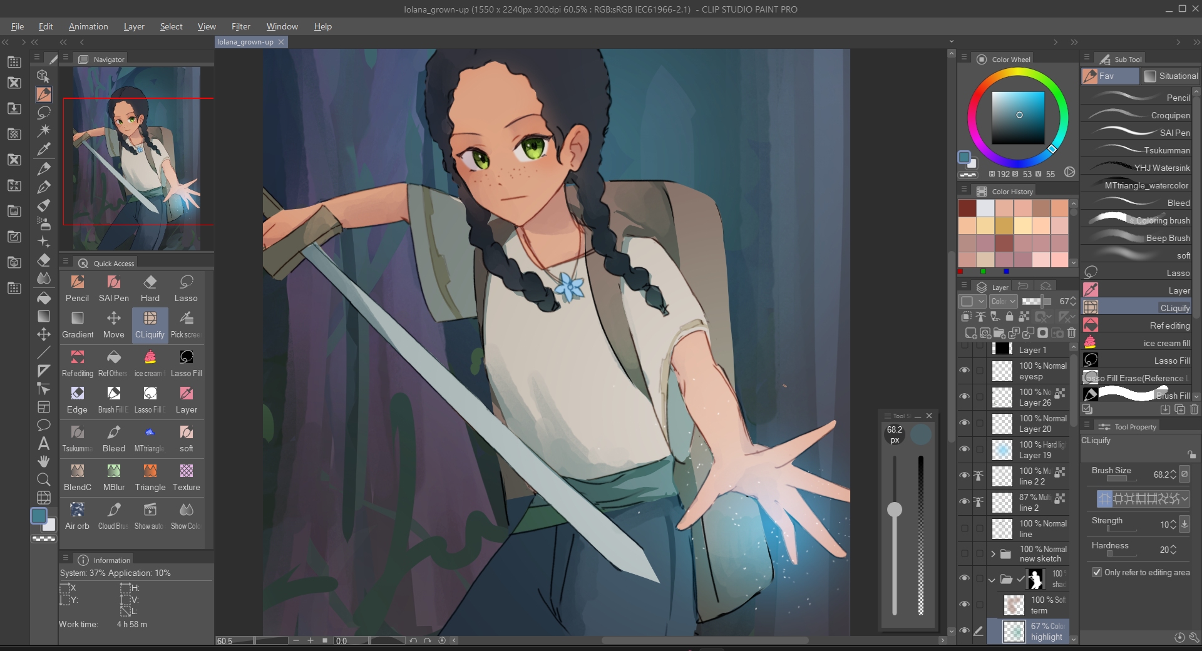The width and height of the screenshot is (1202, 651).
Task: Select the Hard eraser in Quick Access
Action: 150,288
